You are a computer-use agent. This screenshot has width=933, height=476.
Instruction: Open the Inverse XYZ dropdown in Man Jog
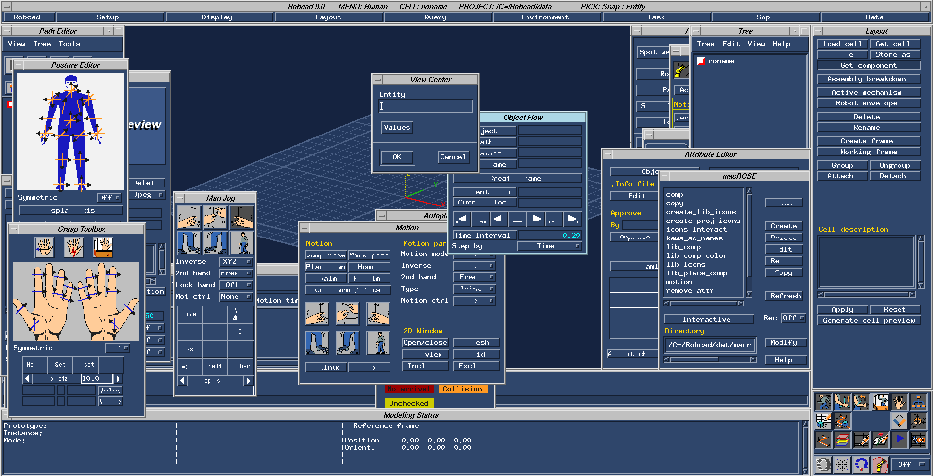pyautogui.click(x=236, y=261)
